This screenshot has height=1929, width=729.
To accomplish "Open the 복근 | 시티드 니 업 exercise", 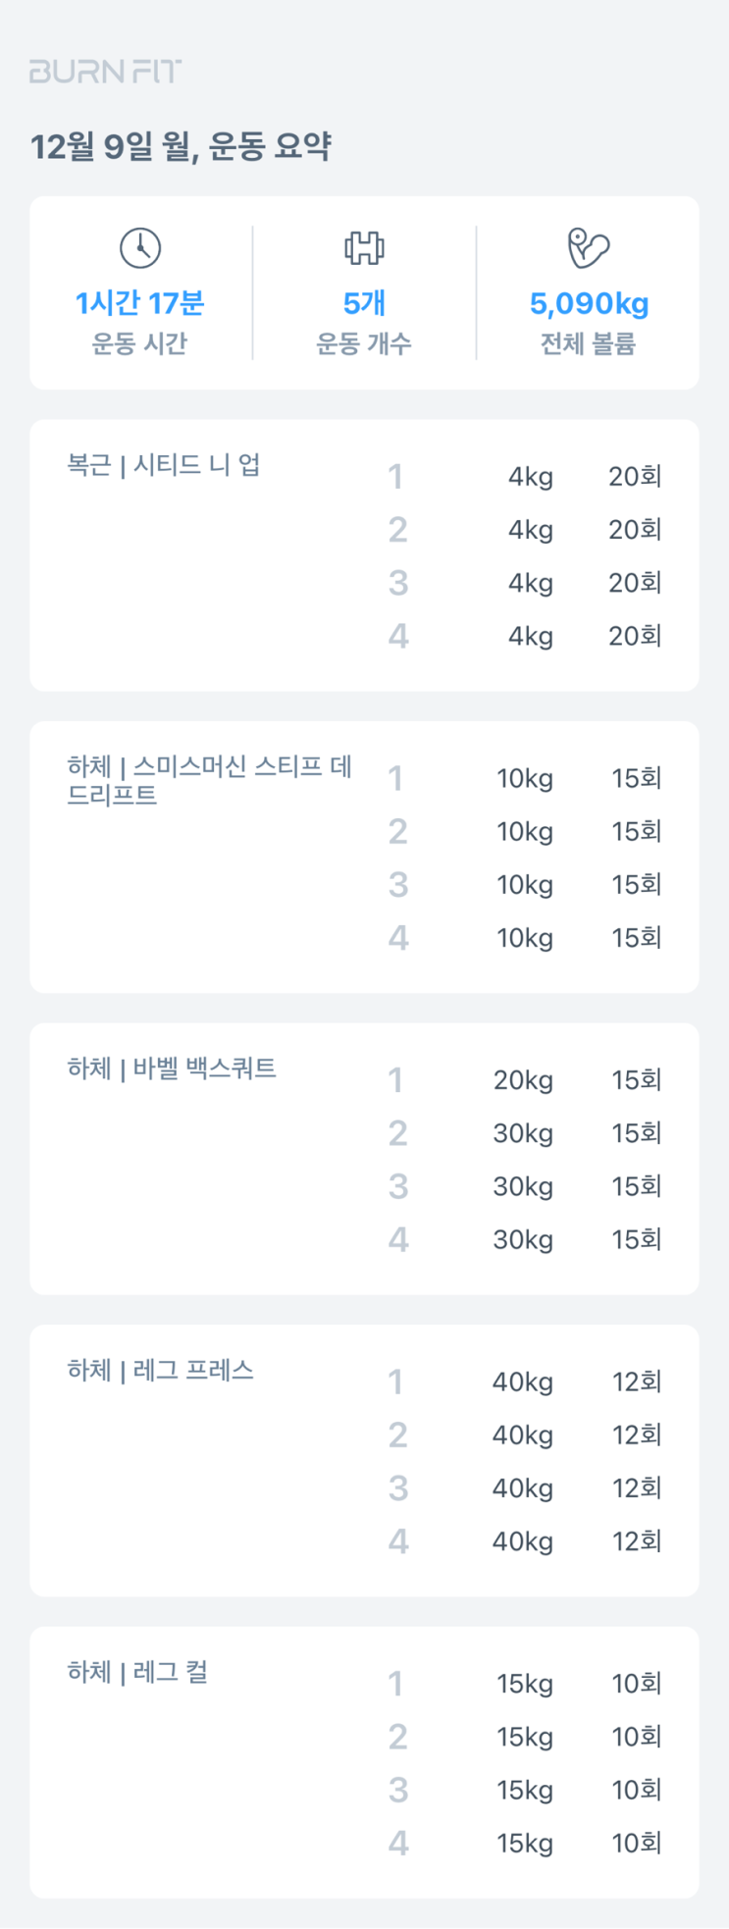I will [x=164, y=464].
